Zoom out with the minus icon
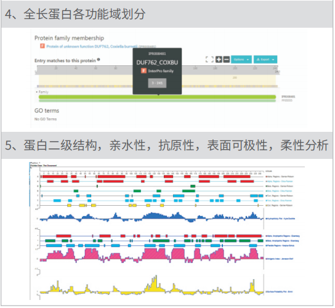This screenshot has width=335, height=308. [227, 59]
